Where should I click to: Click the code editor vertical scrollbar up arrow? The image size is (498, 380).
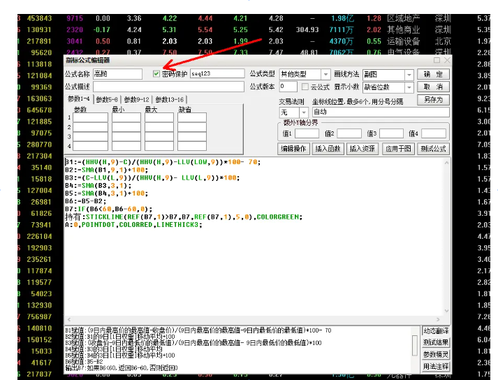point(446,163)
